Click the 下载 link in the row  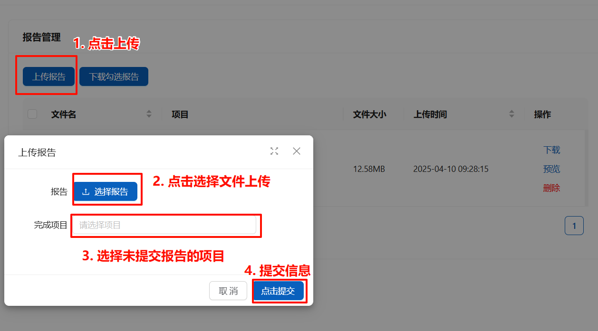(x=551, y=150)
